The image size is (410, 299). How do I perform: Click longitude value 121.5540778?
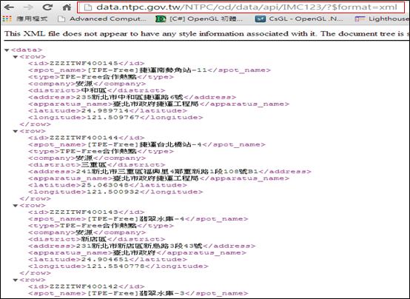coord(115,266)
